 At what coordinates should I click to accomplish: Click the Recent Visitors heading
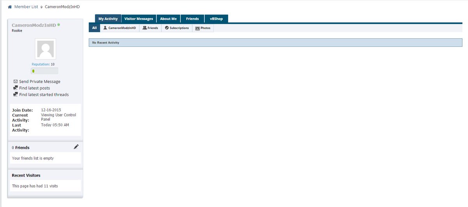[26, 175]
